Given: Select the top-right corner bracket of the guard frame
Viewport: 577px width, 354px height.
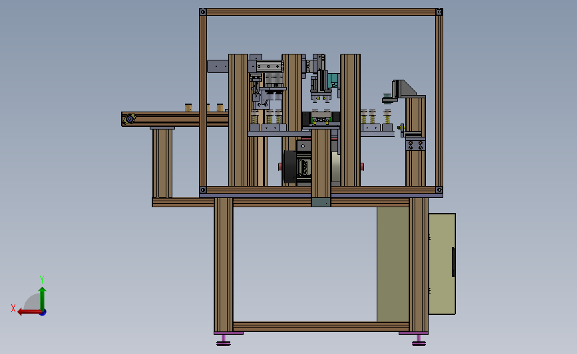Looking at the screenshot, I should 439,12.
